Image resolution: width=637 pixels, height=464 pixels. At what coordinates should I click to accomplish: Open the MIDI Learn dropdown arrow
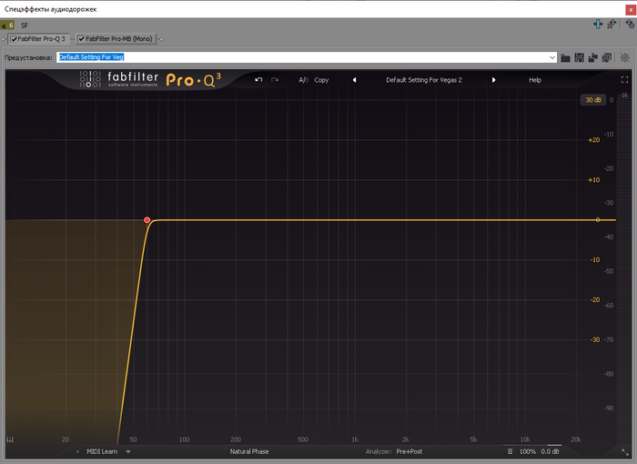pyautogui.click(x=128, y=451)
